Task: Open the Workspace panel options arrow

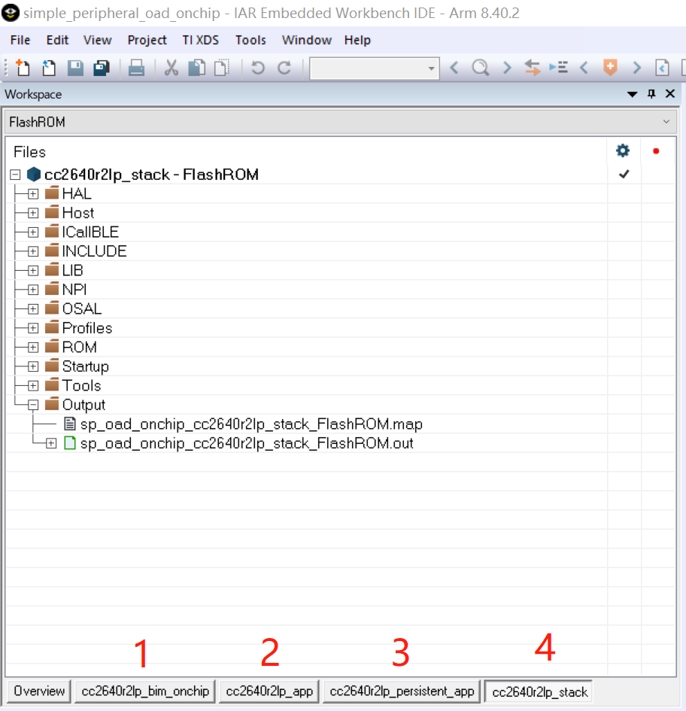Action: [x=632, y=94]
